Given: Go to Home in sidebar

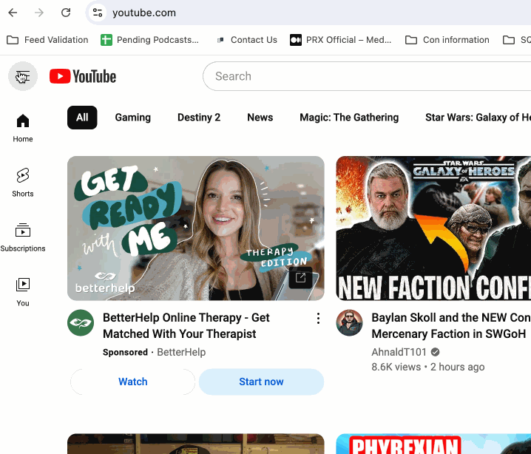Looking at the screenshot, I should coord(23,128).
